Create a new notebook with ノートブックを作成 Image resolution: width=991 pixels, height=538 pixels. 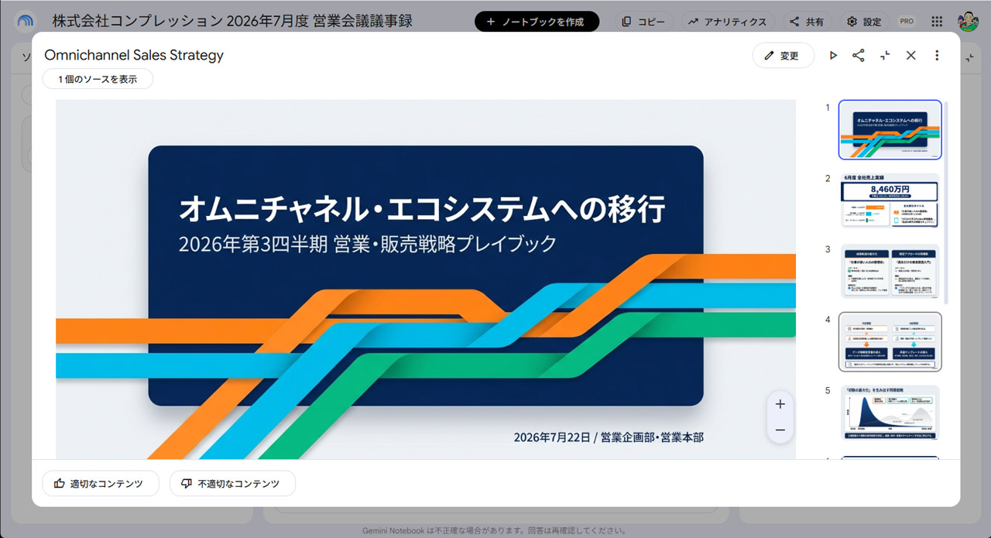537,22
